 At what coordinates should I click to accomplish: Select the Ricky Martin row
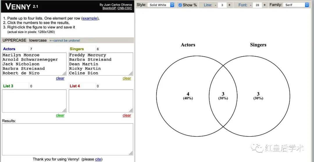(x=85, y=68)
